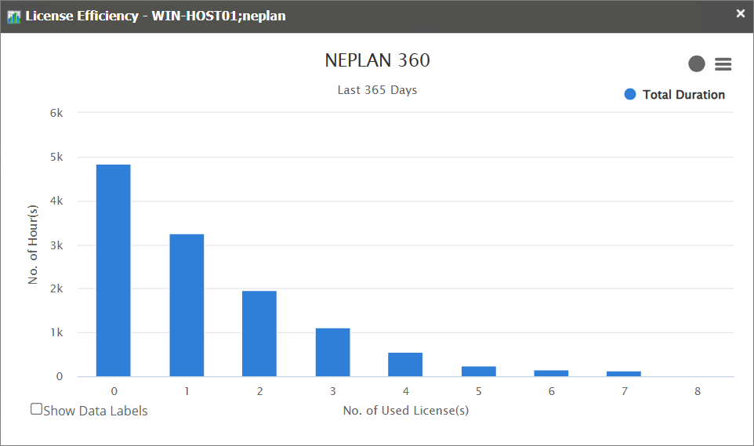Click the bar for 3 used licenses

(x=332, y=352)
